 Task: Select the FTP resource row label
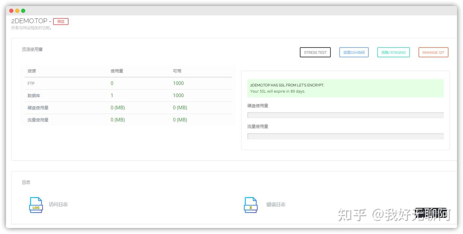pos(31,83)
